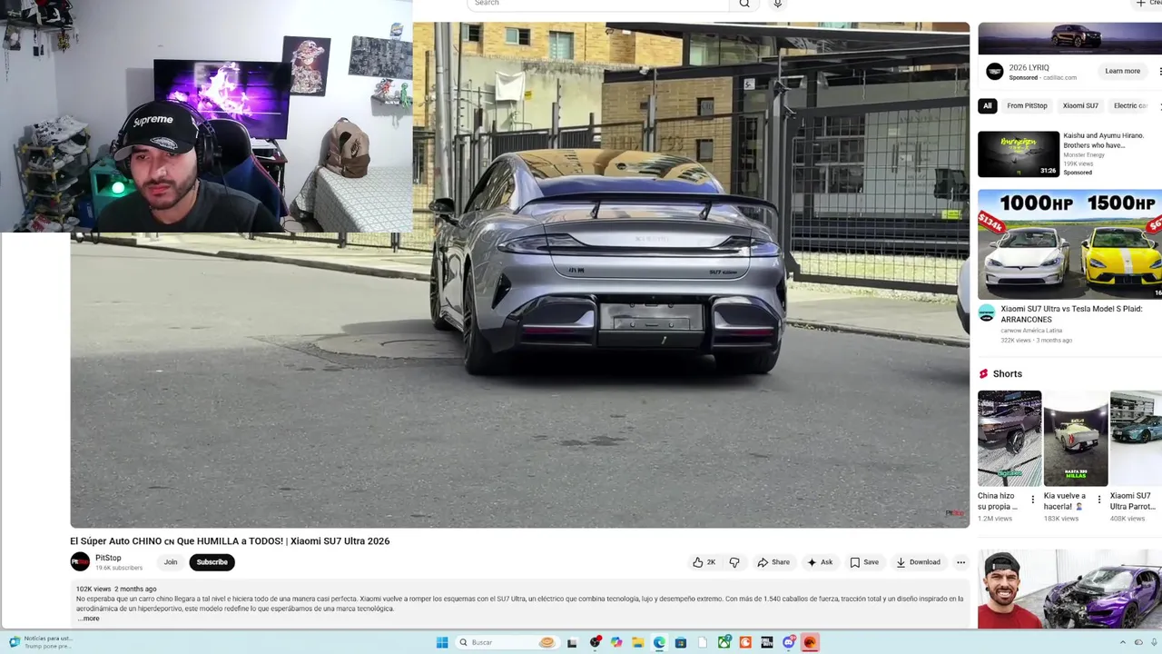Open 'Xiaomi SU7 Ultra Parrot' Short thumbnail
The height and width of the screenshot is (654, 1162).
point(1136,439)
